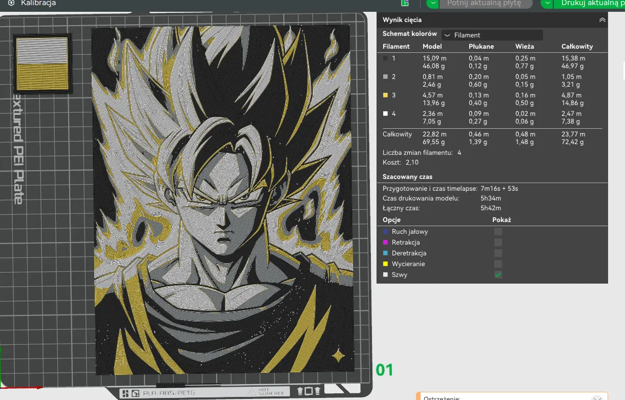This screenshot has width=625, height=400.
Task: Click Ruch jałowy blue legend square
Action: [x=385, y=232]
